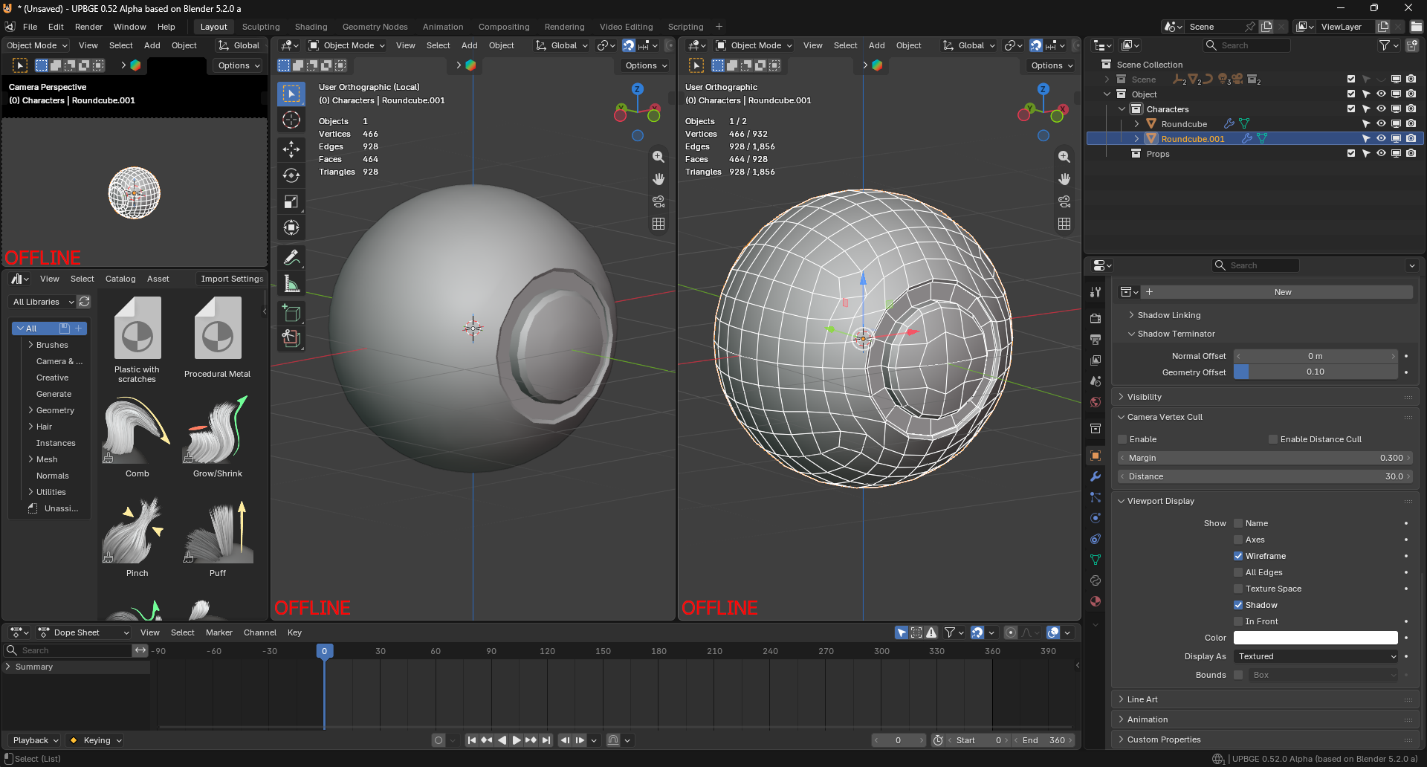
Task: Click the white Color swatch
Action: point(1316,638)
